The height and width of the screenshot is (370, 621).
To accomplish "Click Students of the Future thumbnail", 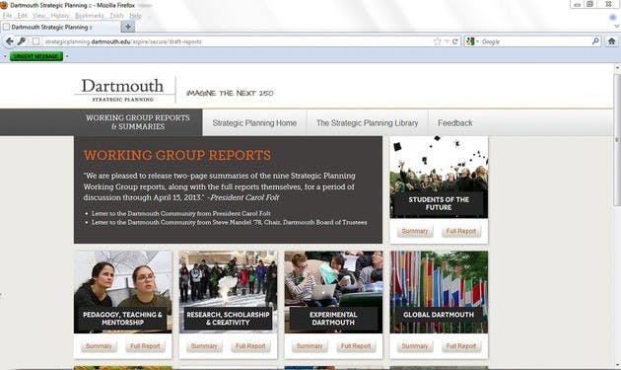I will [x=439, y=178].
